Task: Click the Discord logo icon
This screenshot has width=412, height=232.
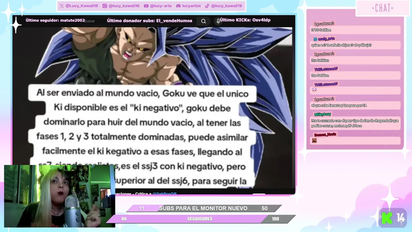Action: click(x=178, y=6)
